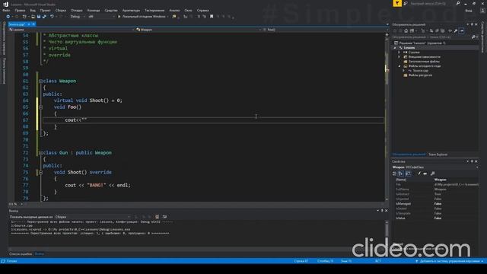This screenshot has width=487, height=274.
Task: Click the Open File folder icon
Action: (33, 17)
